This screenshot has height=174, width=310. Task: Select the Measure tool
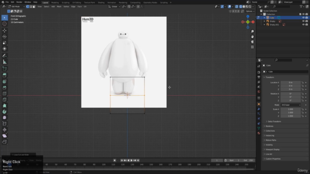(x=4, y=62)
